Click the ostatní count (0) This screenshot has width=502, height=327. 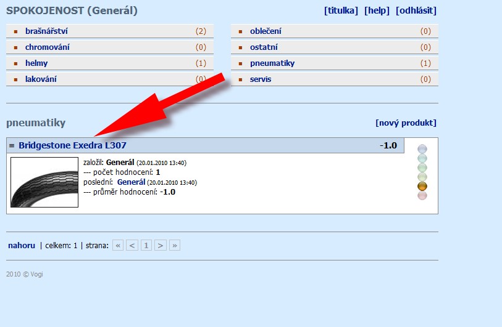(426, 47)
